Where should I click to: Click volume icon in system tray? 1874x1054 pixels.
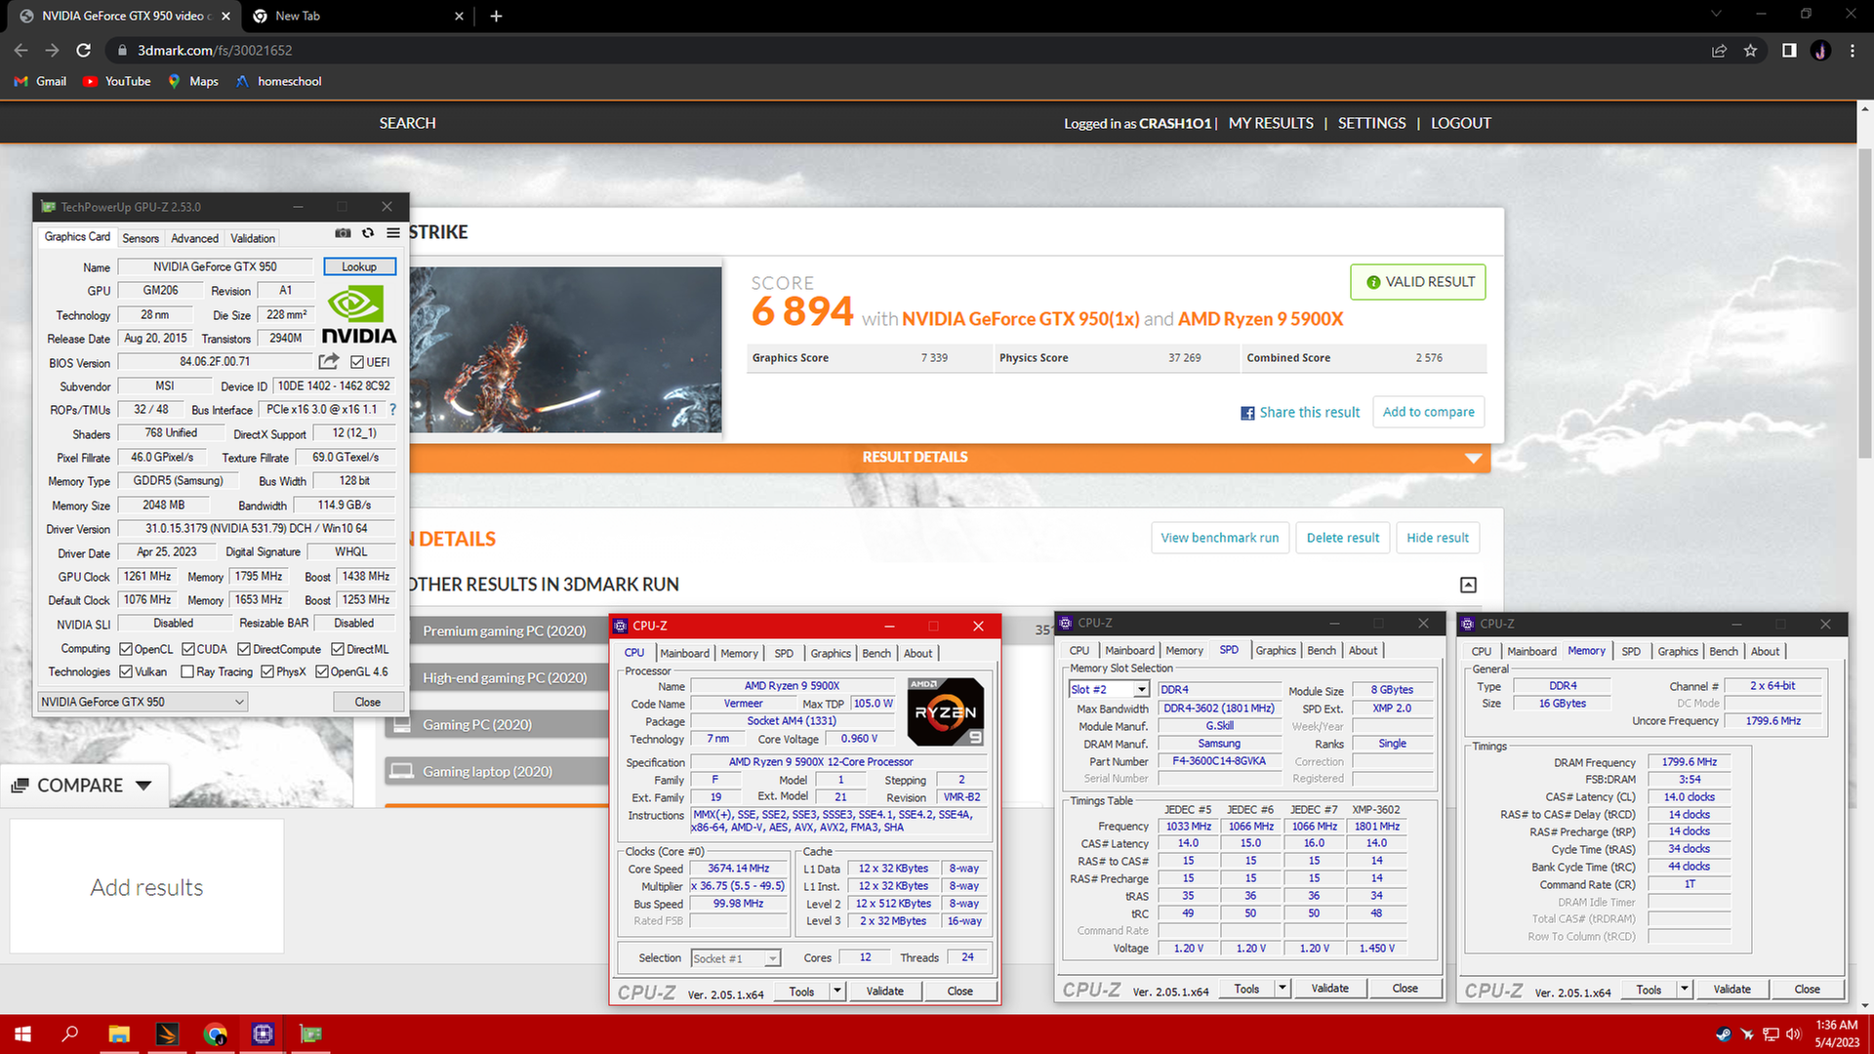point(1793,1034)
